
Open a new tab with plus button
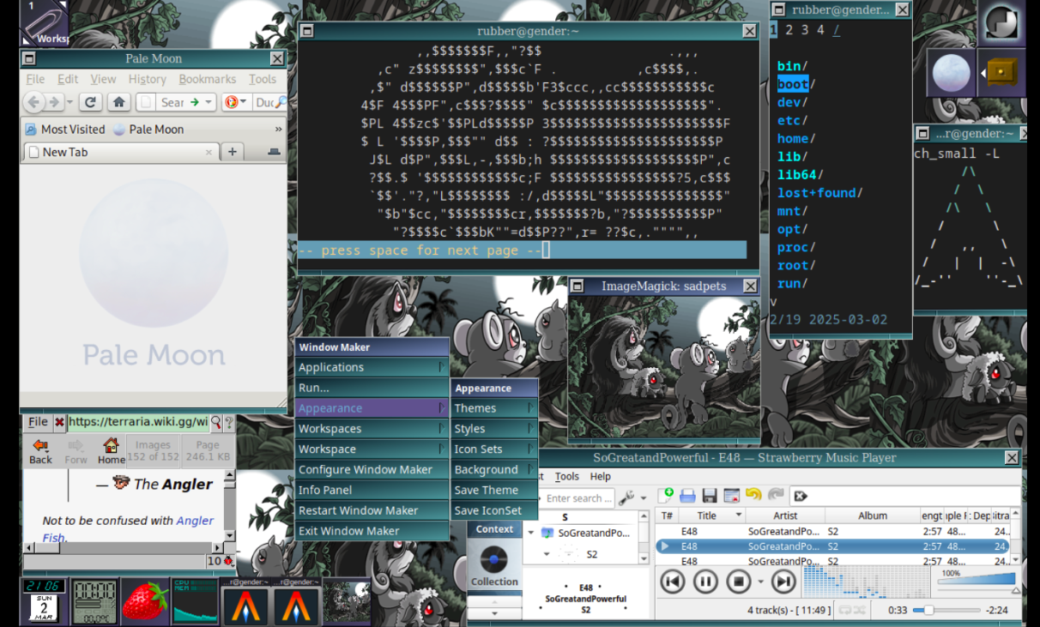232,152
